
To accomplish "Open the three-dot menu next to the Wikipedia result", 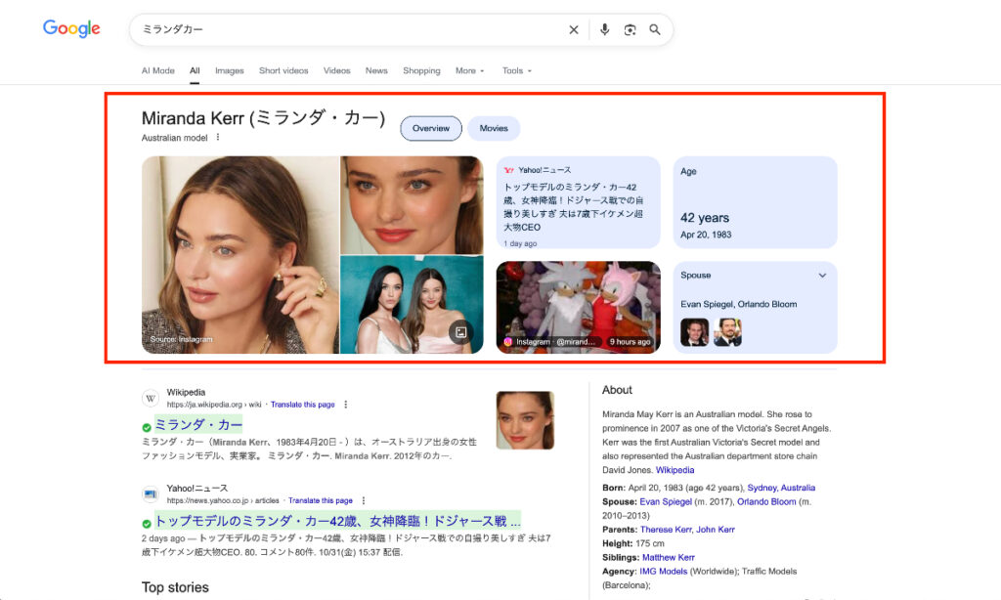I will (x=345, y=403).
